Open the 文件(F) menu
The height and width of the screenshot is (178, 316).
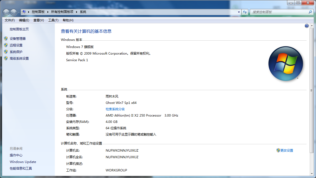click(10, 20)
